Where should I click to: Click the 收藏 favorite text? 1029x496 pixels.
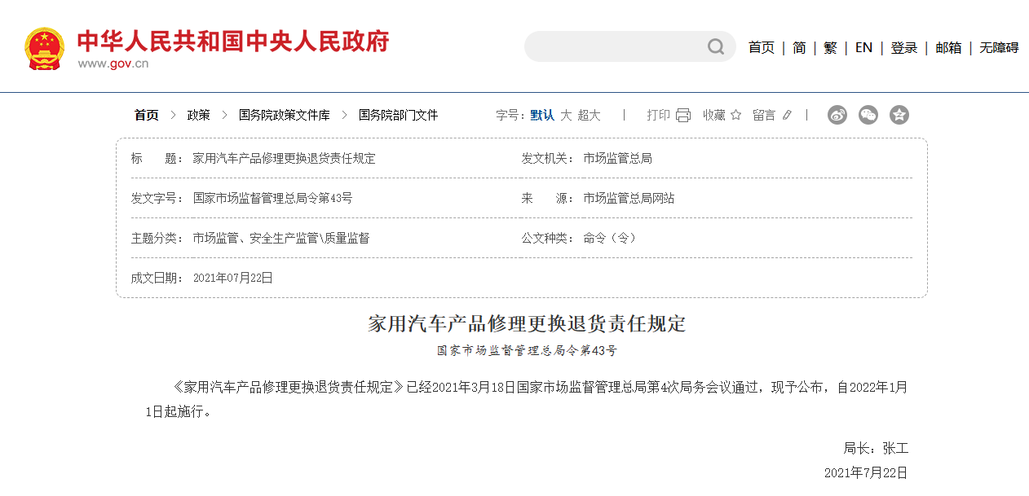pos(714,116)
